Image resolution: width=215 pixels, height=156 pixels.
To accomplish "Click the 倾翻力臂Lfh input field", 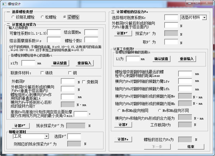I will [185, 89].
